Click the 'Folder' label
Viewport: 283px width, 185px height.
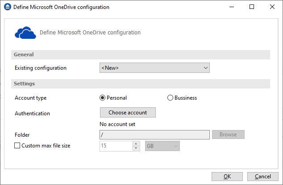pyautogui.click(x=22, y=135)
